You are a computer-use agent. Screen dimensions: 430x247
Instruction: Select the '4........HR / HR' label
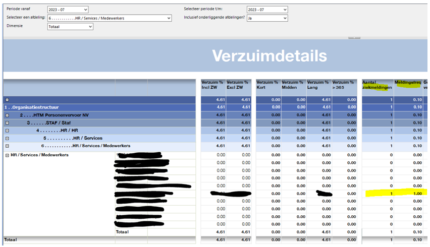(57, 131)
